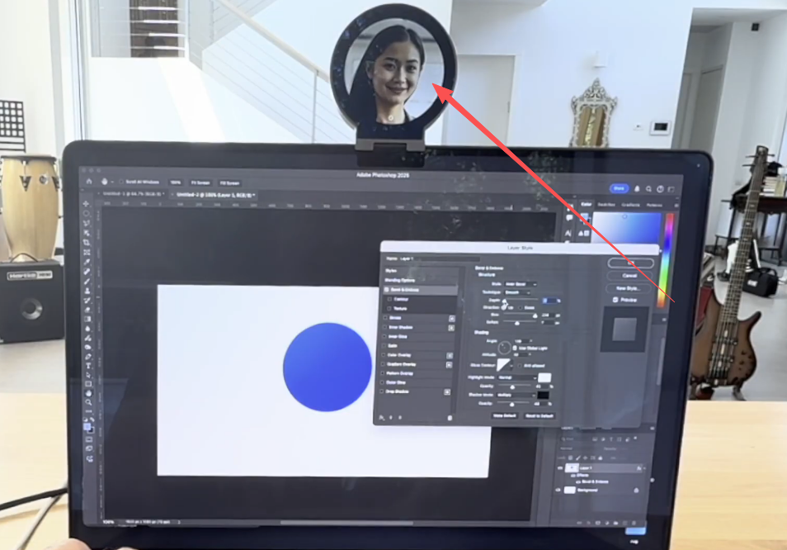The image size is (787, 550).
Task: Click the bevel Size slider
Action: point(520,315)
